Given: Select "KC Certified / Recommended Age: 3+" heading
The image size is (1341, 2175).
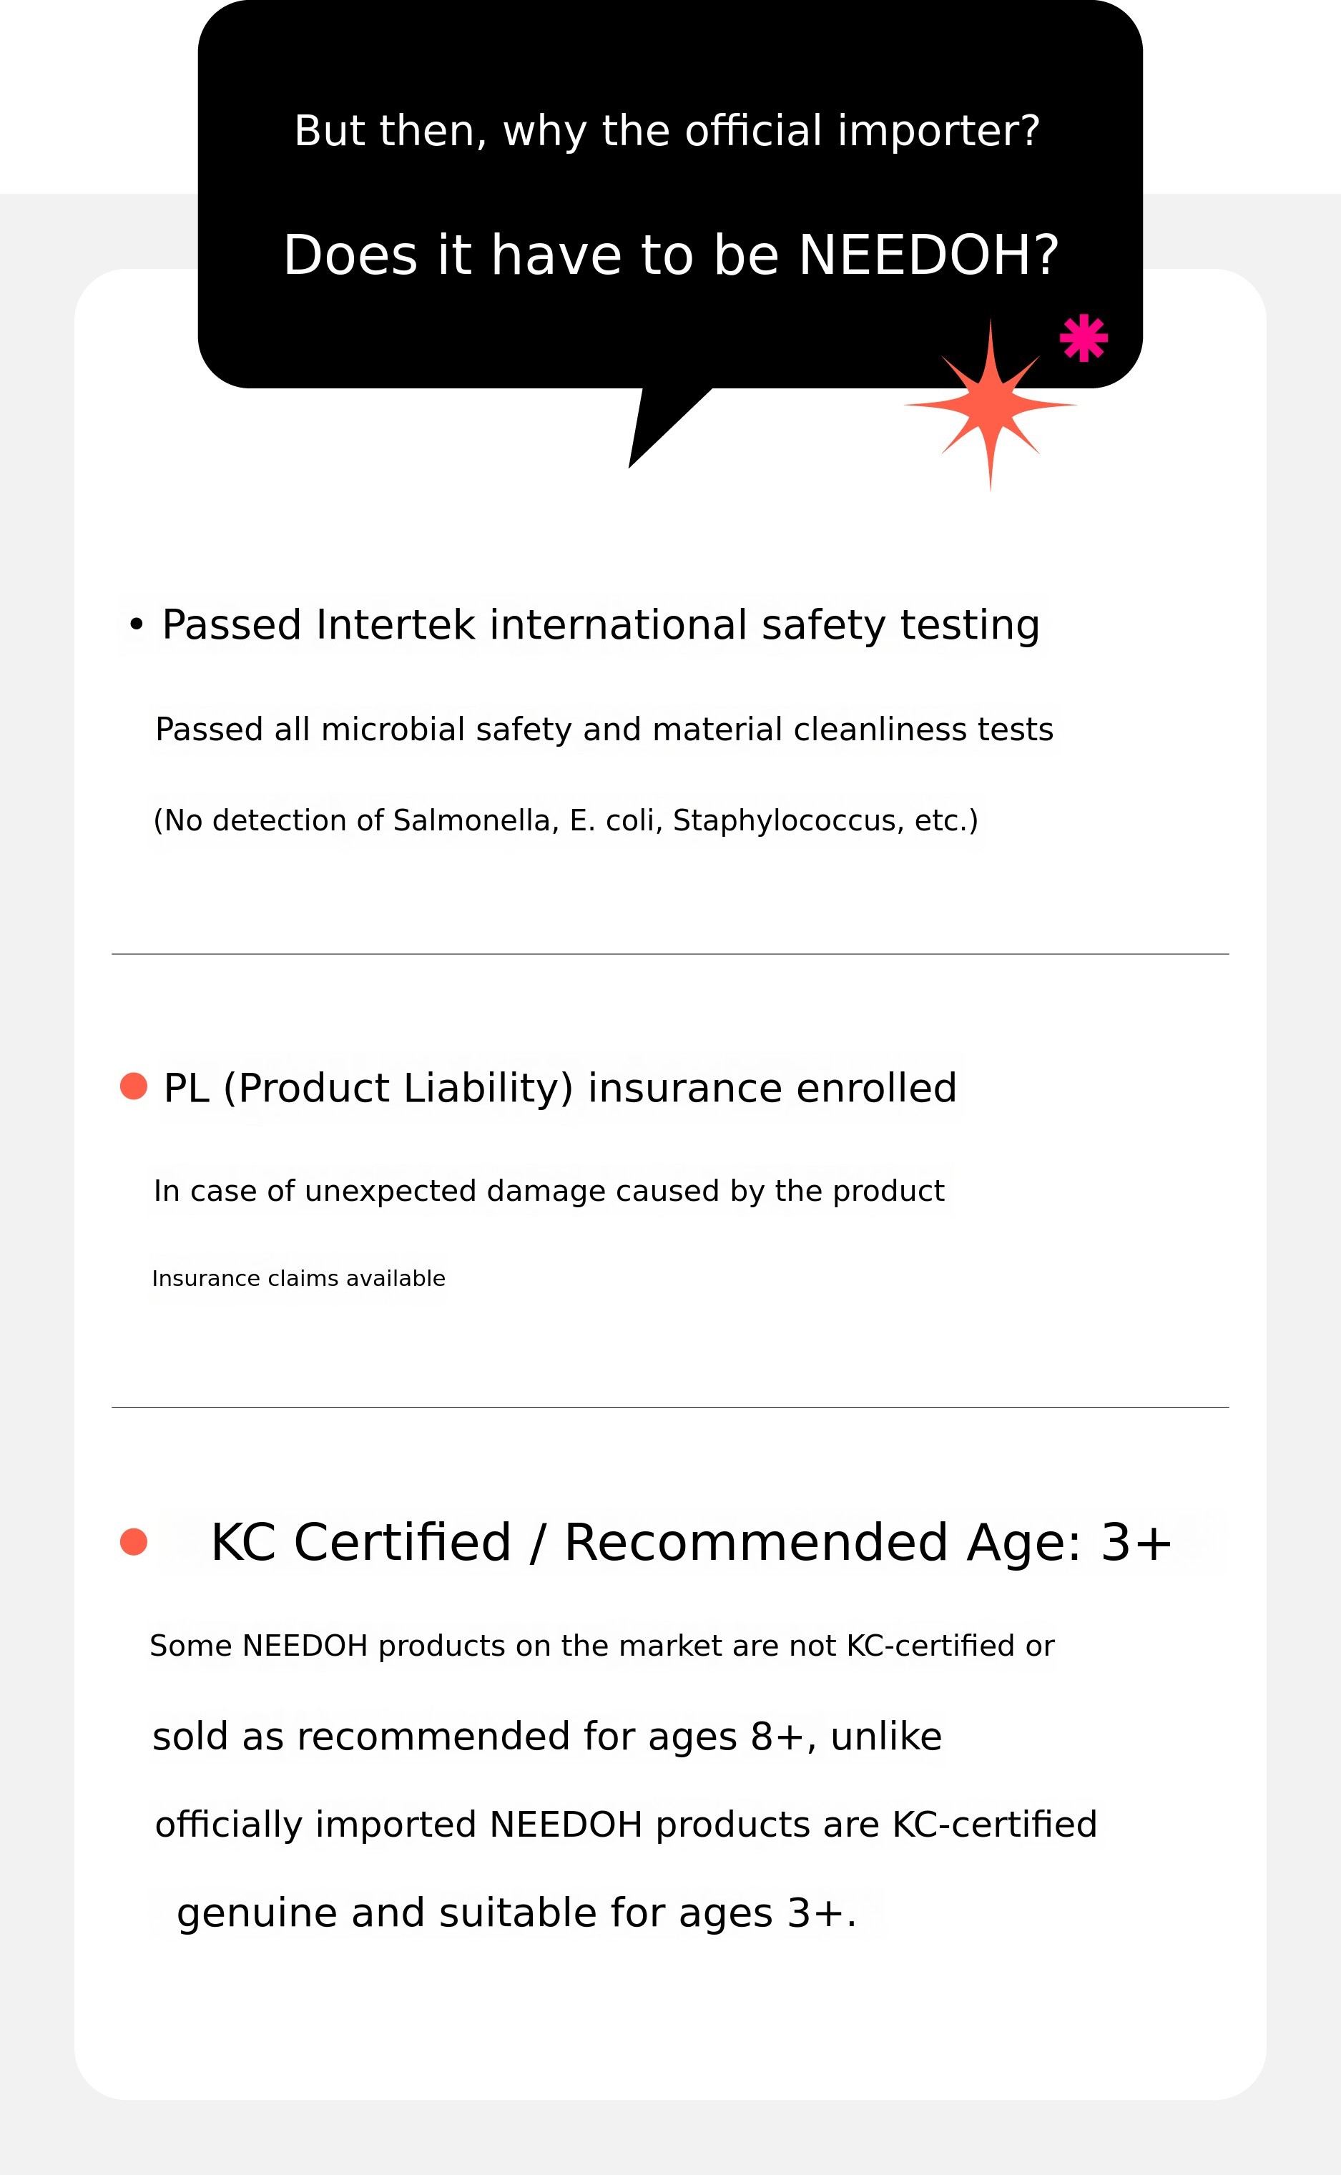Looking at the screenshot, I should coord(692,1542).
